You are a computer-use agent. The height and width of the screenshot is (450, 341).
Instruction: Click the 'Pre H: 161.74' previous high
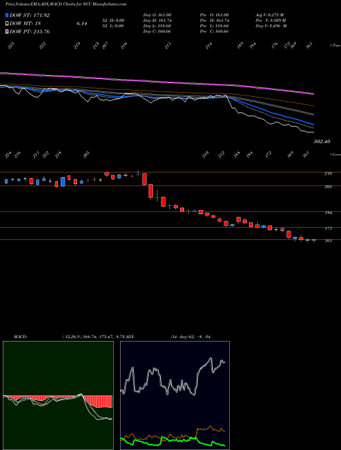pyautogui.click(x=215, y=20)
